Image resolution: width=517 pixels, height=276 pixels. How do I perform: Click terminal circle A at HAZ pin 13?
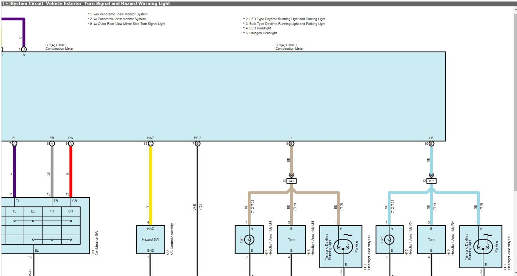tap(151, 143)
